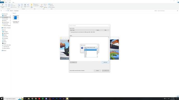Click the New folder ribbon icon
The image size is (179, 100).
point(32,6)
